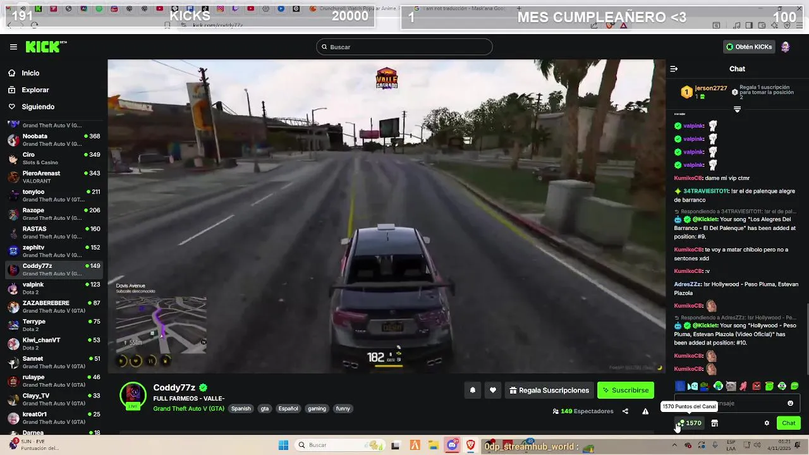Click Regala Suscripciones button
Screen dimensions: 809x455
click(x=549, y=391)
